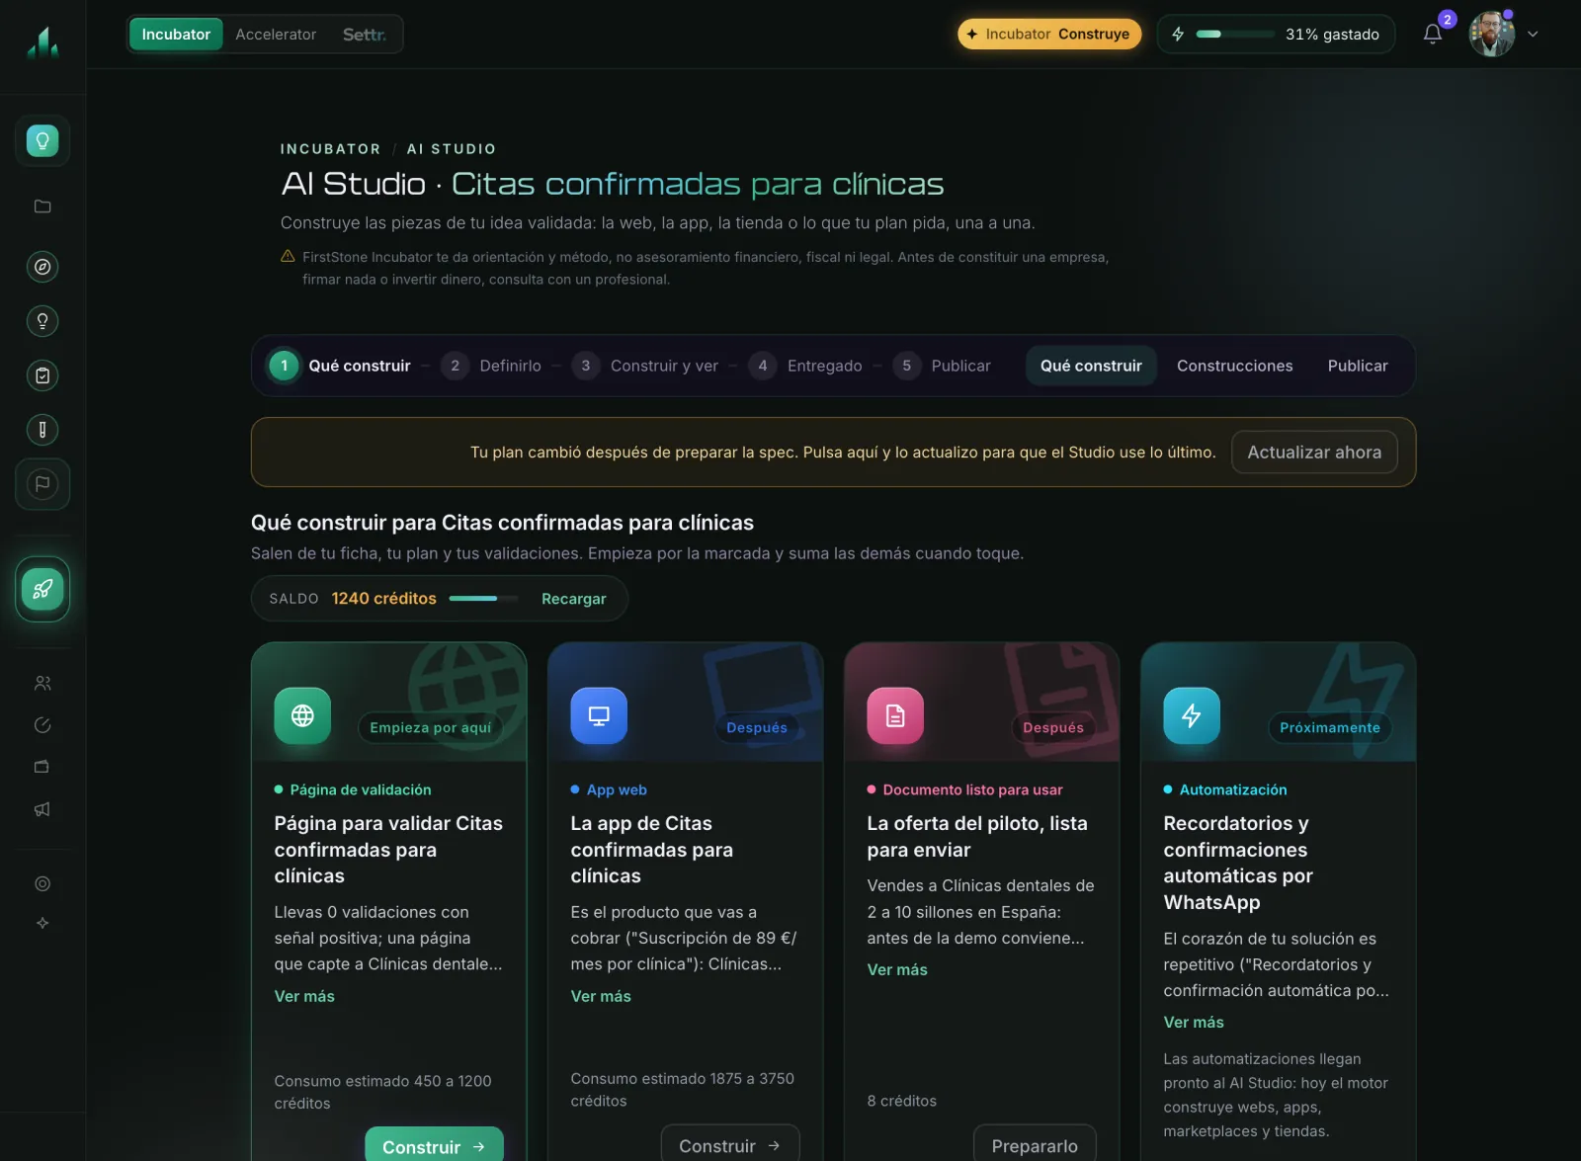This screenshot has height=1161, width=1581.
Task: Click the Recargar credits link
Action: 574,599
